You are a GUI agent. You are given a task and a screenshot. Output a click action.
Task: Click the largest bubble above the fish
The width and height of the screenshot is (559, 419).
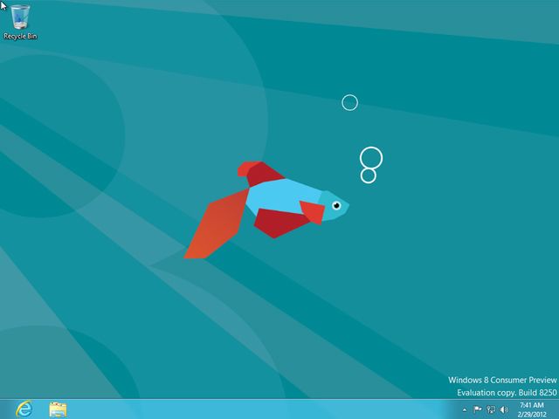point(371,157)
